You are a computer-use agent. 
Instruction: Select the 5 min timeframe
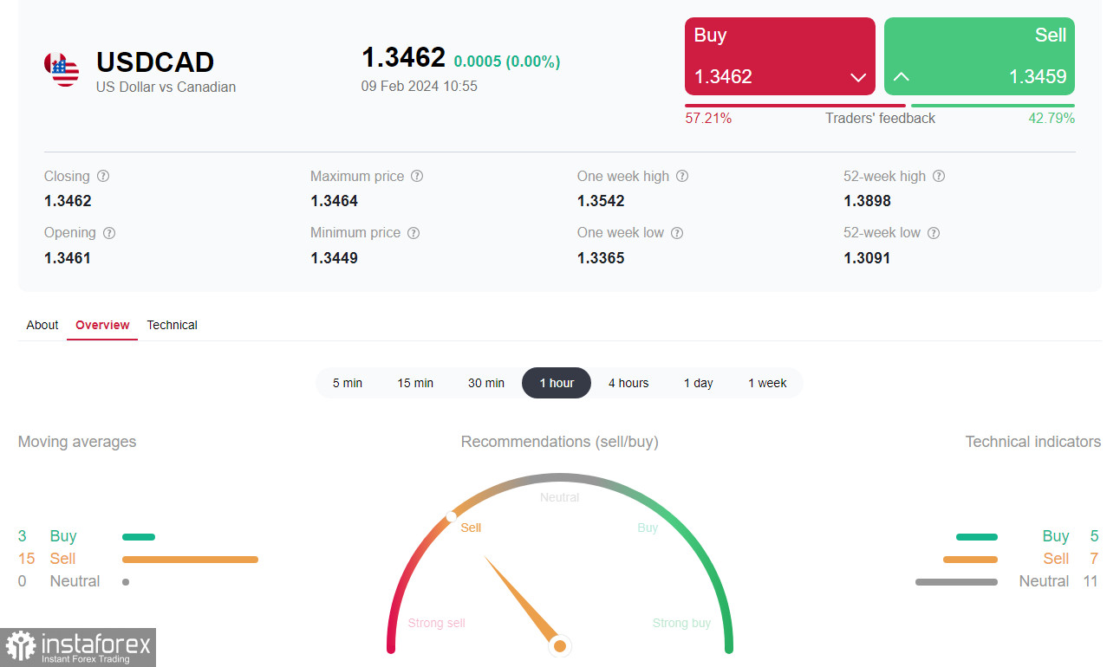348,383
